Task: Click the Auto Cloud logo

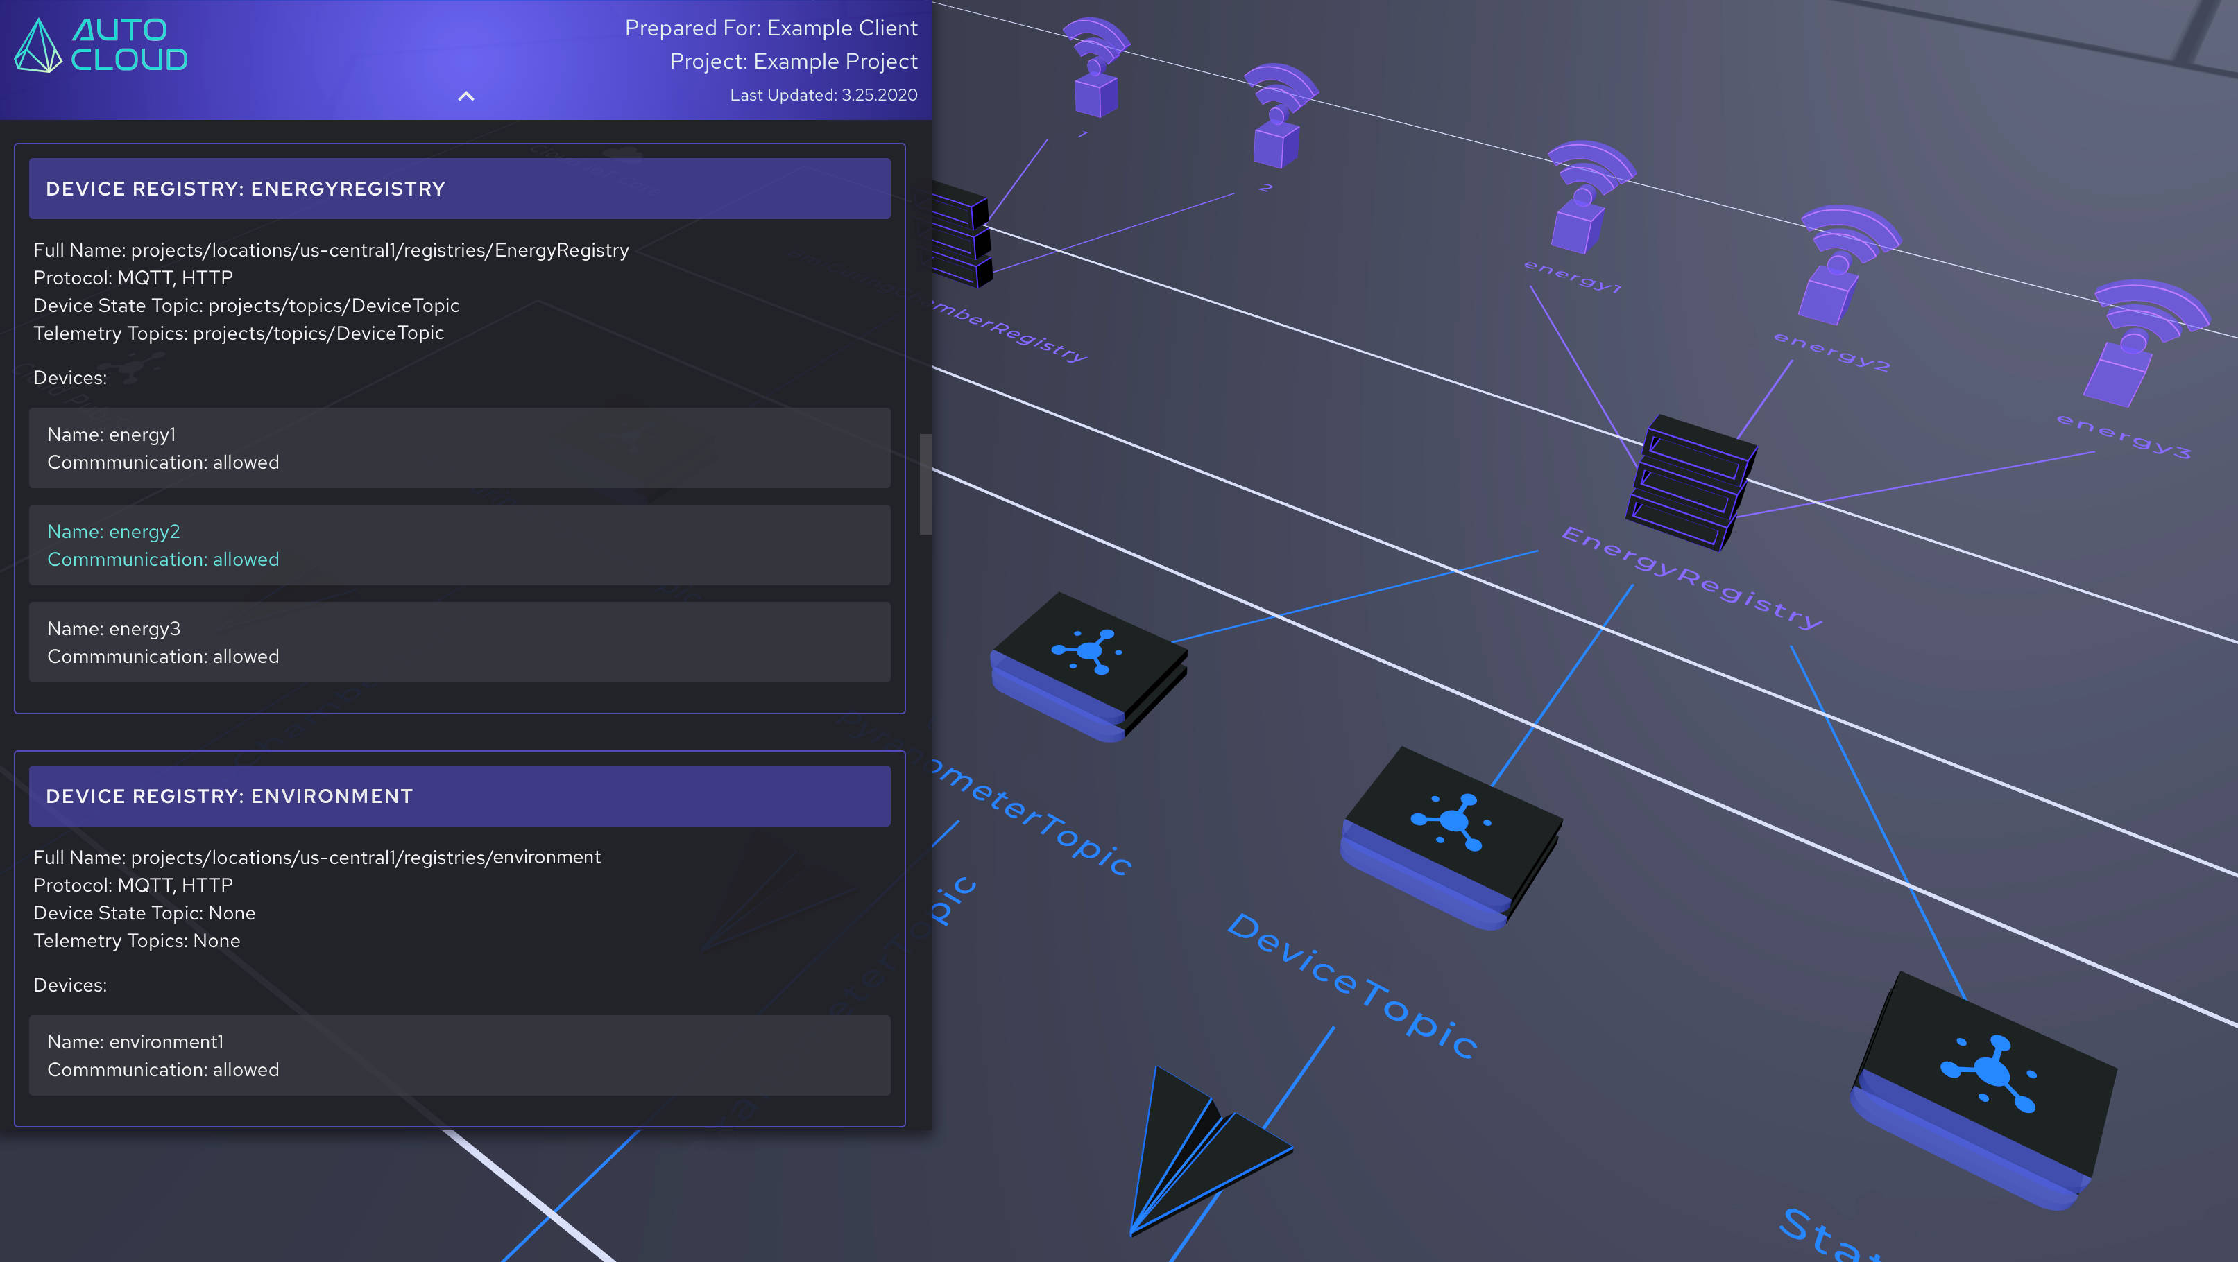Action: pyautogui.click(x=102, y=45)
